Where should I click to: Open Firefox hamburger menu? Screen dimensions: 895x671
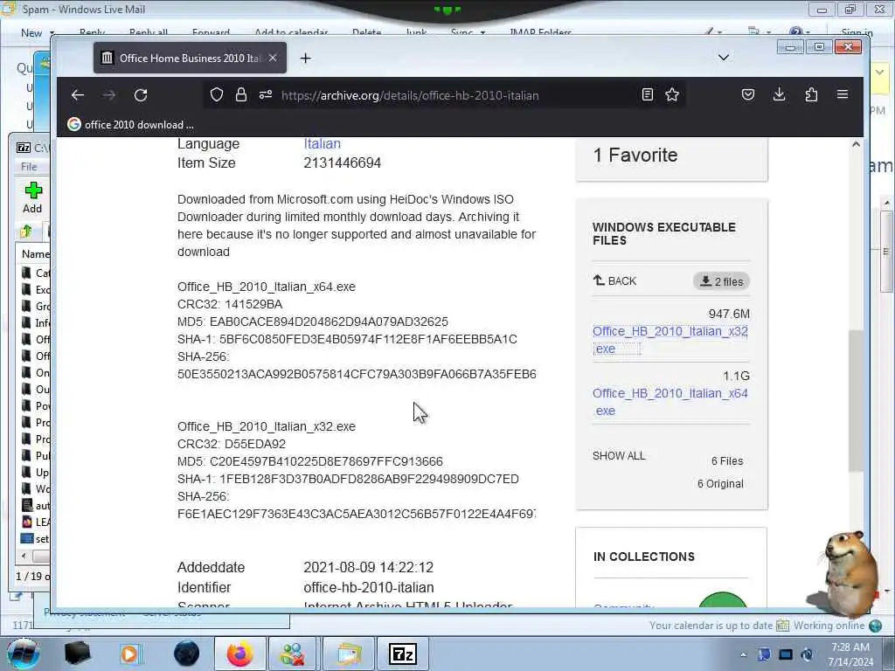pyautogui.click(x=843, y=94)
